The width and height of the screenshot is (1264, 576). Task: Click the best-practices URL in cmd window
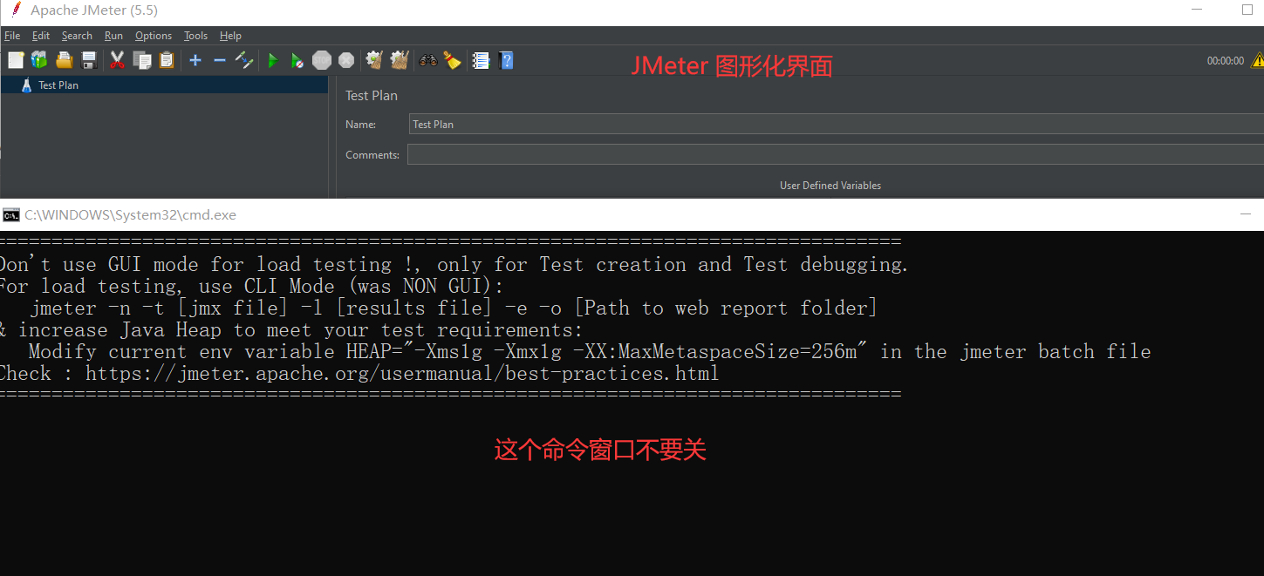(402, 374)
